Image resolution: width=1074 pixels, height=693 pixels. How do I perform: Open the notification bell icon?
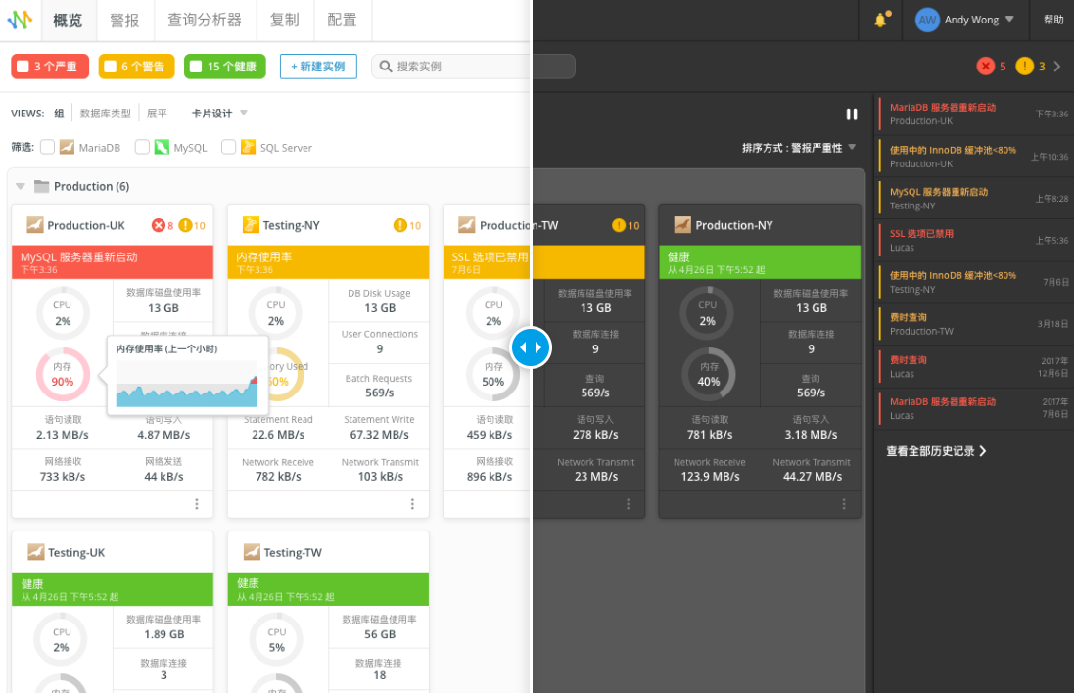click(x=881, y=20)
